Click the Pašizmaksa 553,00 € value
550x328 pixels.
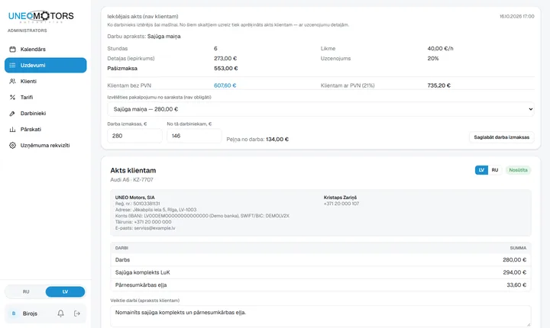226,69
